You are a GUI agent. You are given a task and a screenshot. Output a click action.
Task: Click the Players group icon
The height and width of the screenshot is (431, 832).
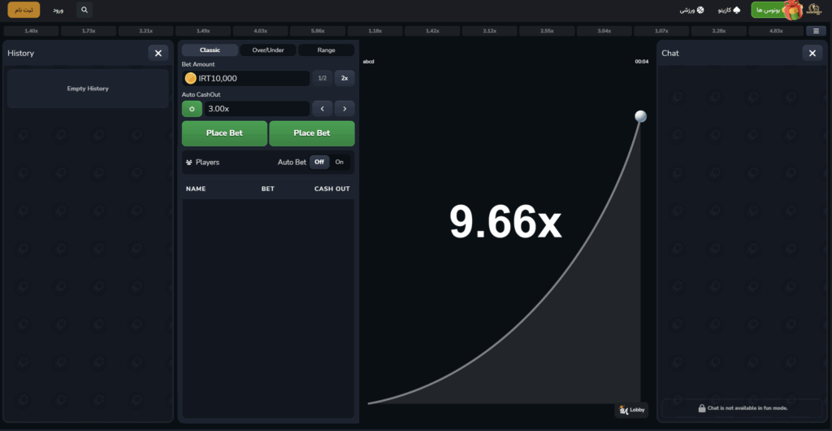189,163
